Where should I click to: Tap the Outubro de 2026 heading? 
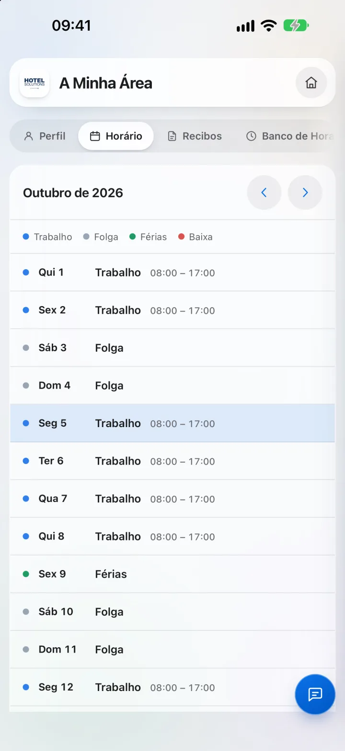click(x=73, y=193)
